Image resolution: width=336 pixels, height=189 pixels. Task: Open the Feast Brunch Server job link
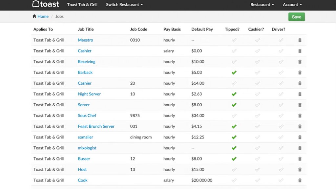[96, 126]
